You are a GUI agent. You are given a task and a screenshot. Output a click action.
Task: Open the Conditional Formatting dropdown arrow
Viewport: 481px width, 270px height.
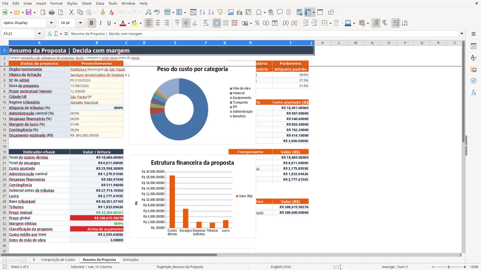tap(368, 23)
